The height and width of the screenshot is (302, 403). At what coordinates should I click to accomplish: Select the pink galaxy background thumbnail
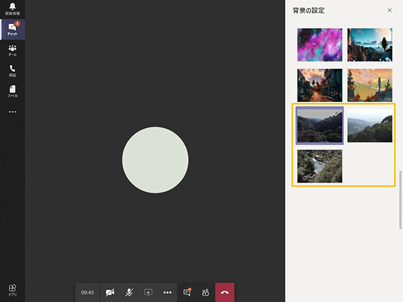click(320, 45)
